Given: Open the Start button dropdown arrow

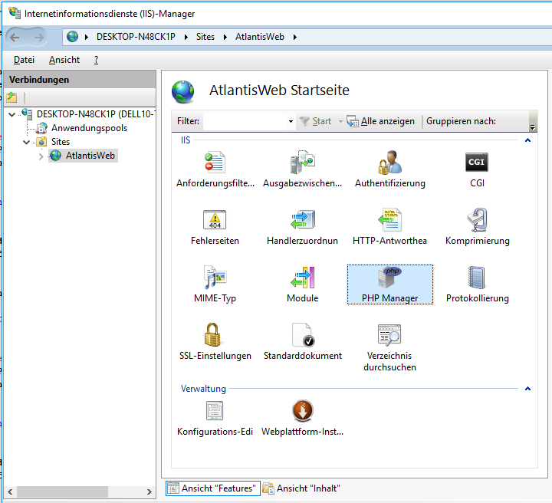Looking at the screenshot, I should point(340,121).
